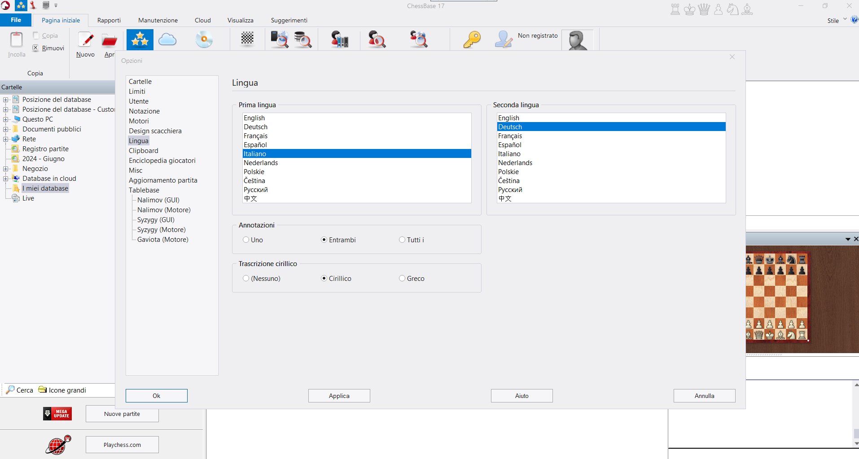Open the Stile dropdown
The image size is (859, 459).
(837, 20)
